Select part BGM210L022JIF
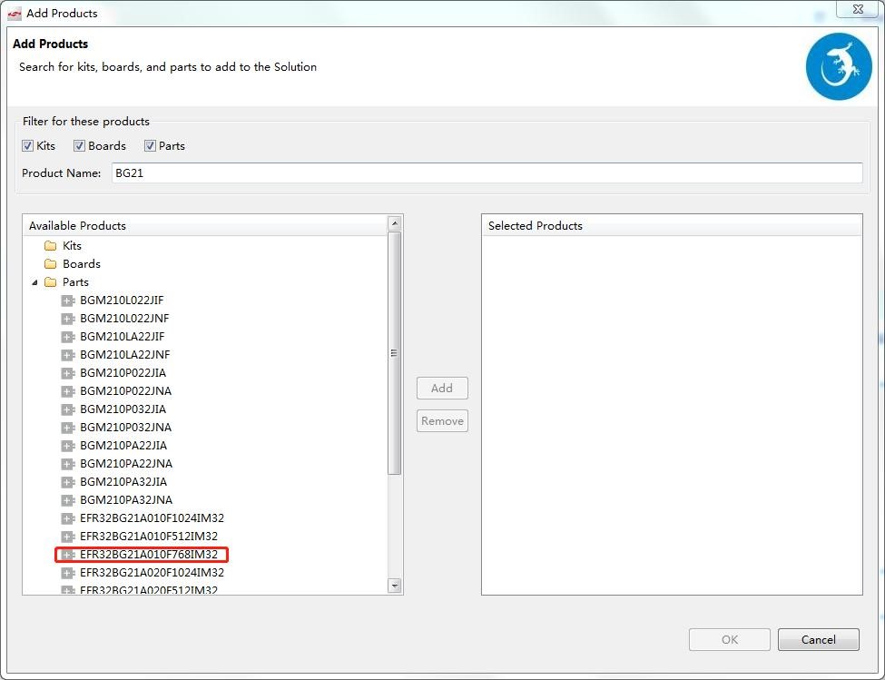 pyautogui.click(x=122, y=301)
